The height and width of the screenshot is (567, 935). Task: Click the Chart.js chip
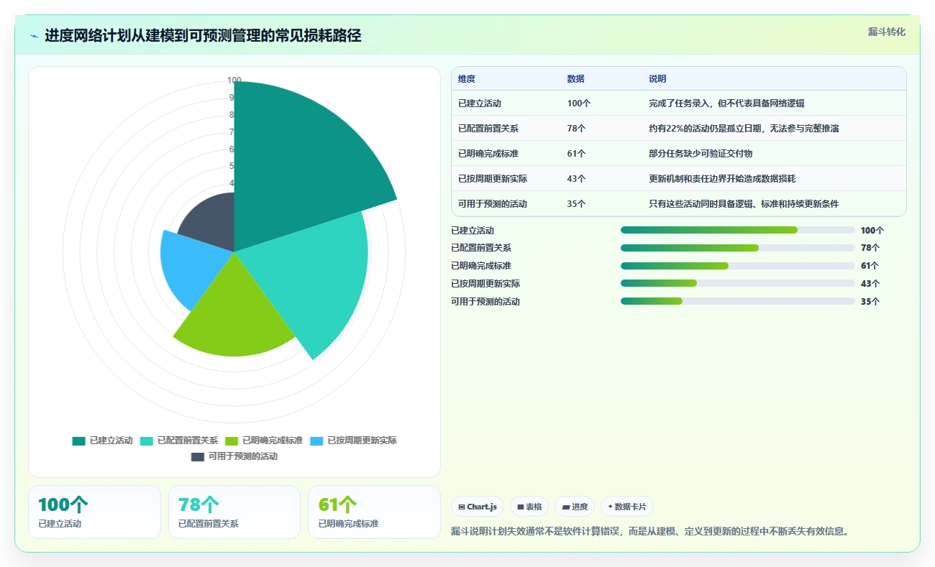[478, 507]
